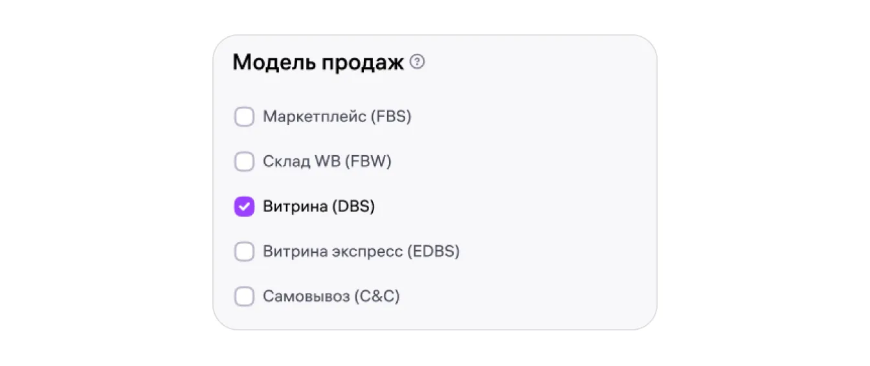The width and height of the screenshot is (870, 366).
Task: Click the Склад WB label text
Action: coord(301,162)
